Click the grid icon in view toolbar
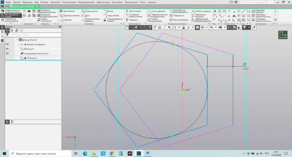 (x=159, y=28)
